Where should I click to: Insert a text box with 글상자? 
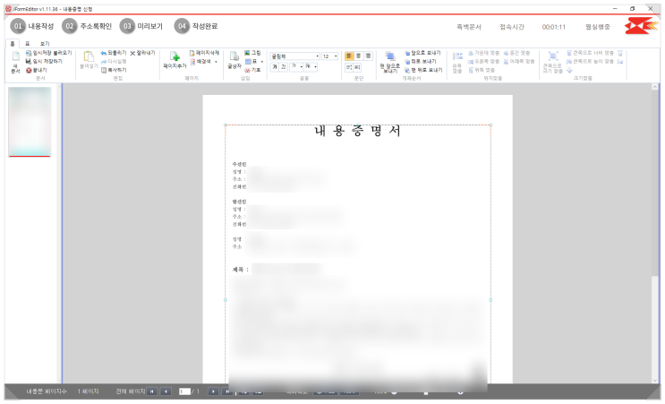coord(234,60)
